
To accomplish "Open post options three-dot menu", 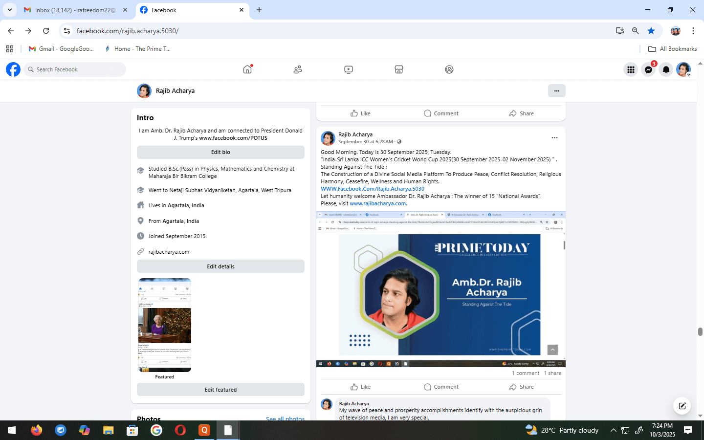I will [554, 138].
